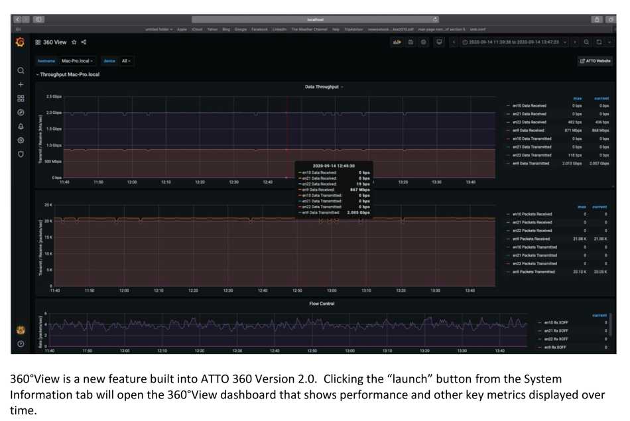Open the Facebook bookmark

pos(259,29)
